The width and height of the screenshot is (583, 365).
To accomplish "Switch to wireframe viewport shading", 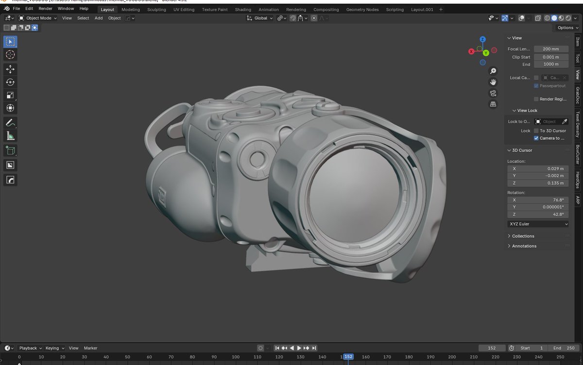I will tap(547, 18).
